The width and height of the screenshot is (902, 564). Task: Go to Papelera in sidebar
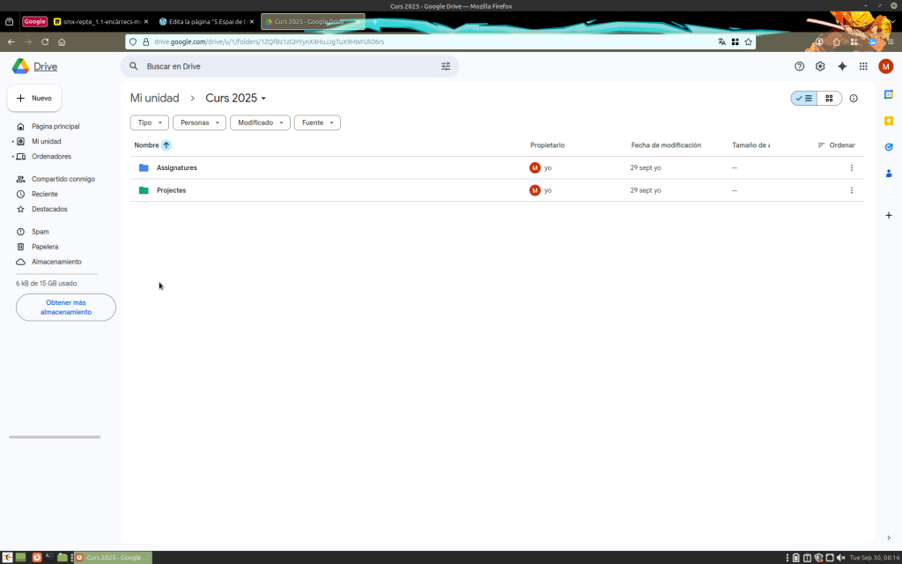point(45,247)
